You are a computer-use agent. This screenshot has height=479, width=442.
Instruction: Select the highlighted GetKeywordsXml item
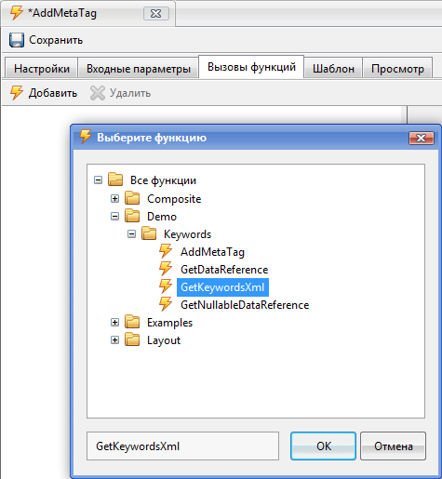(222, 287)
